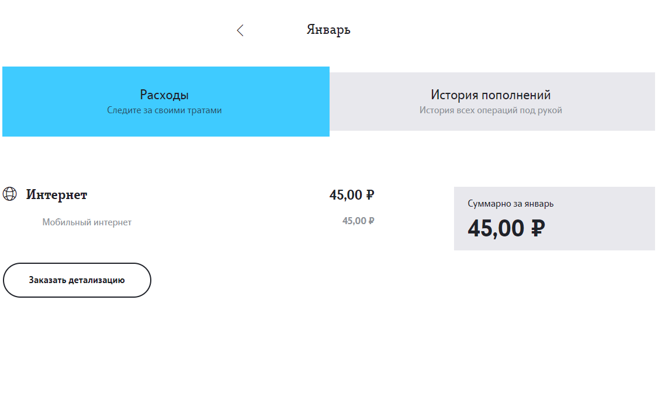Open the История пополнений tab

(x=490, y=95)
